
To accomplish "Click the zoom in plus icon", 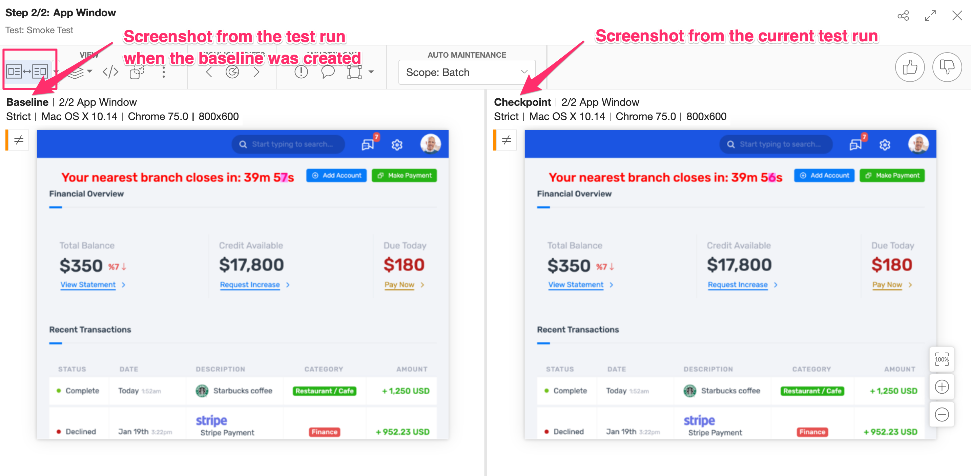I will click(942, 387).
